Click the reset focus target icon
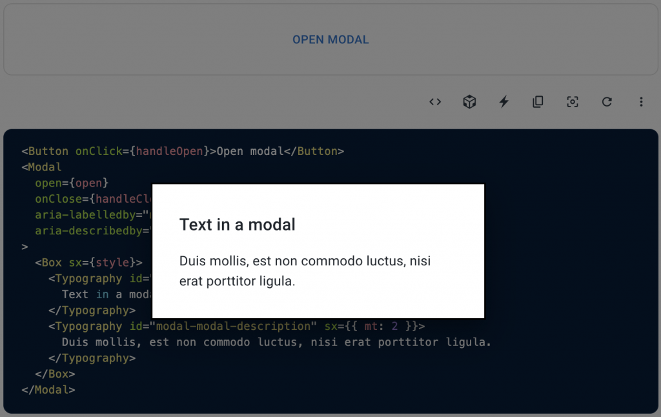 coord(573,101)
